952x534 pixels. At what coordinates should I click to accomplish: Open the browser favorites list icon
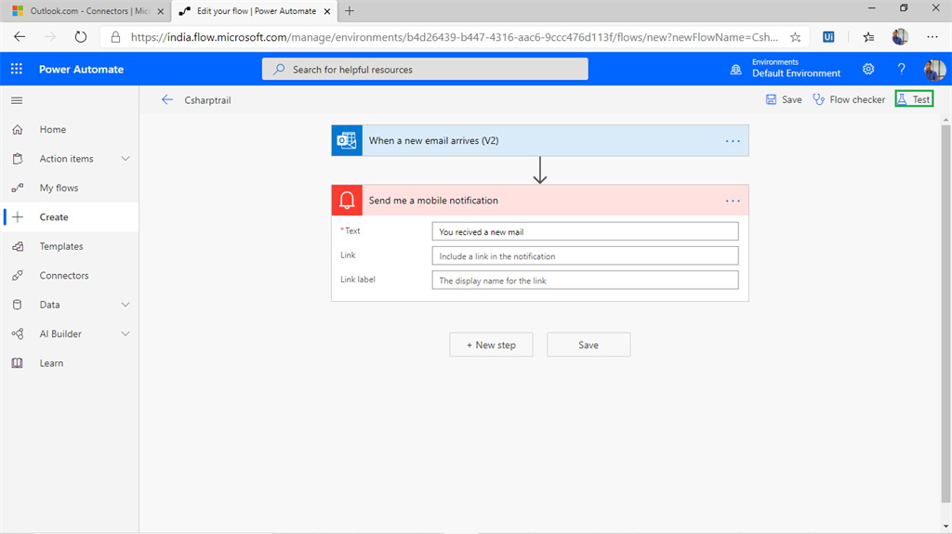pyautogui.click(x=869, y=37)
